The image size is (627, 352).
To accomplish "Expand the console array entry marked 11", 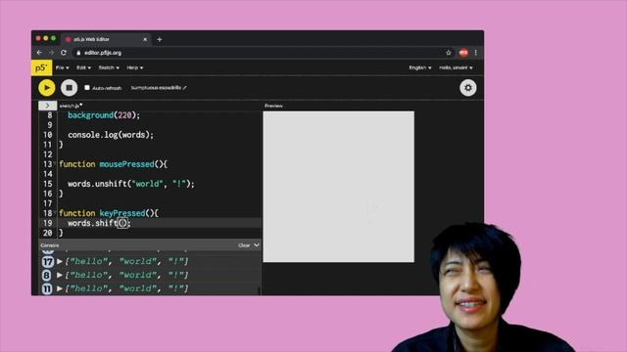I will [60, 288].
